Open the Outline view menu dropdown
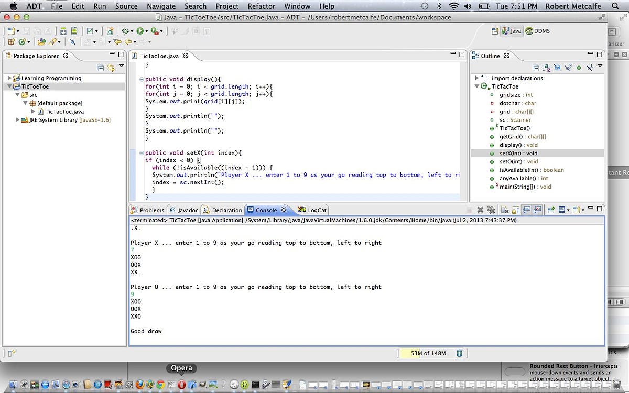The image size is (629, 393). pos(600,67)
